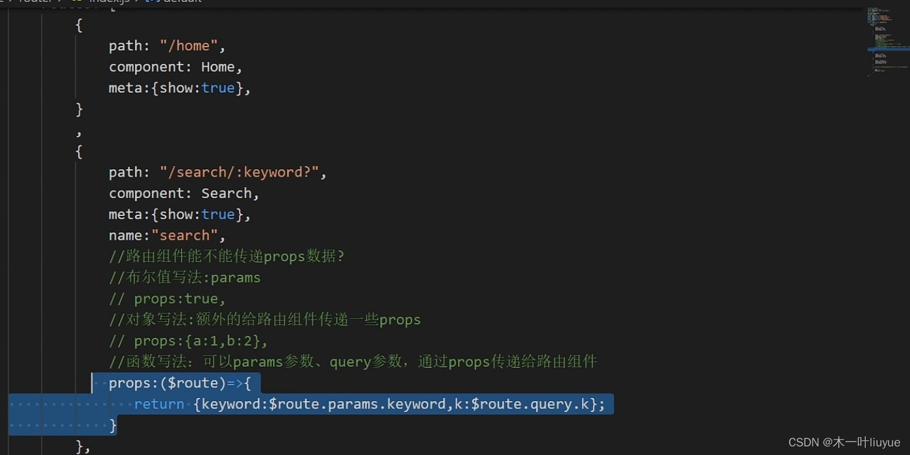Click the commented line // props:true,
The width and height of the screenshot is (910, 455).
pos(167,299)
